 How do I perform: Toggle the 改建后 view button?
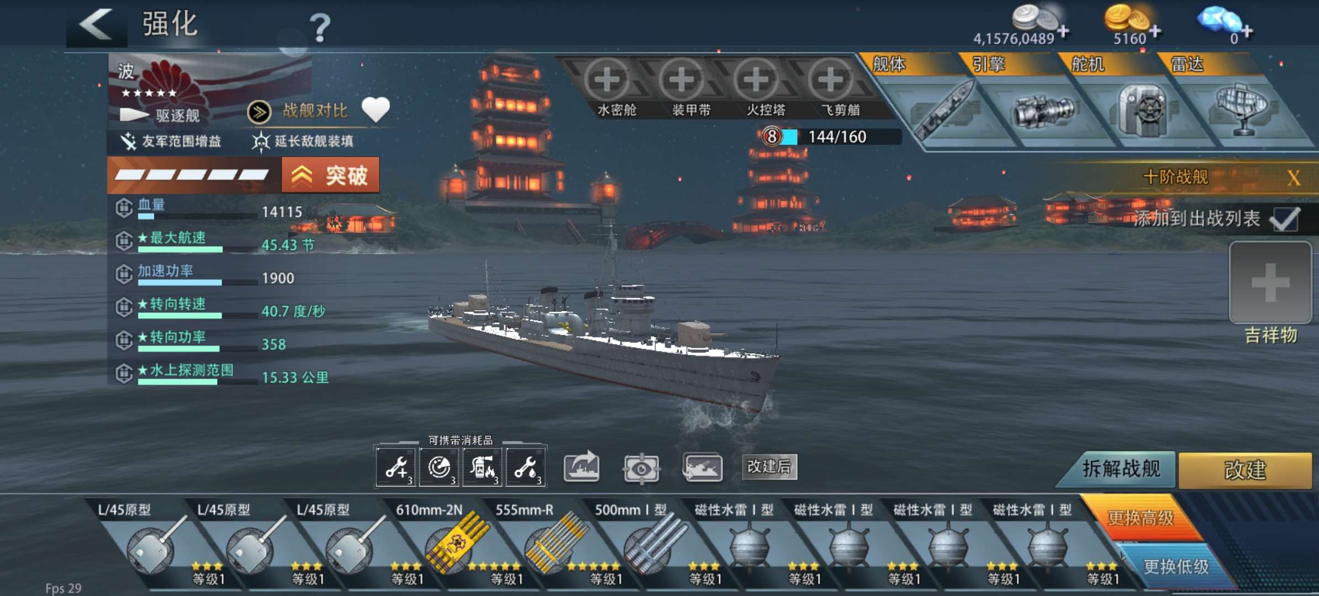click(x=769, y=467)
